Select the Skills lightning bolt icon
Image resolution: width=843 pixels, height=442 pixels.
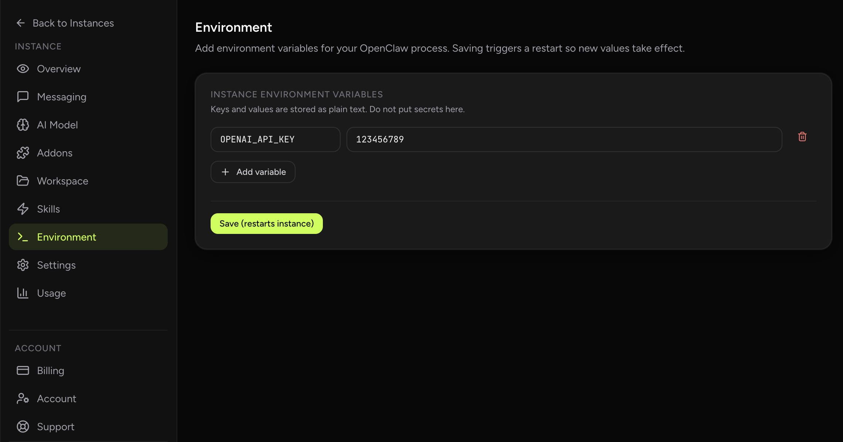23,209
